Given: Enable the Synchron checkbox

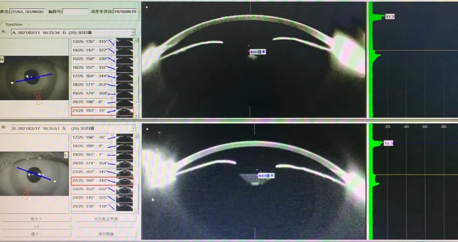Looking at the screenshot, I should 3,24.
